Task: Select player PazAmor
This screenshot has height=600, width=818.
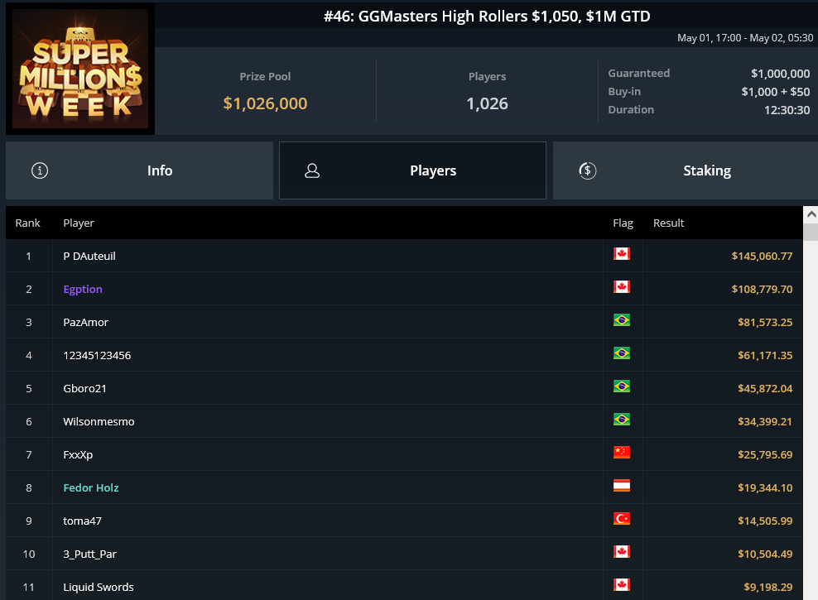Action: (85, 322)
